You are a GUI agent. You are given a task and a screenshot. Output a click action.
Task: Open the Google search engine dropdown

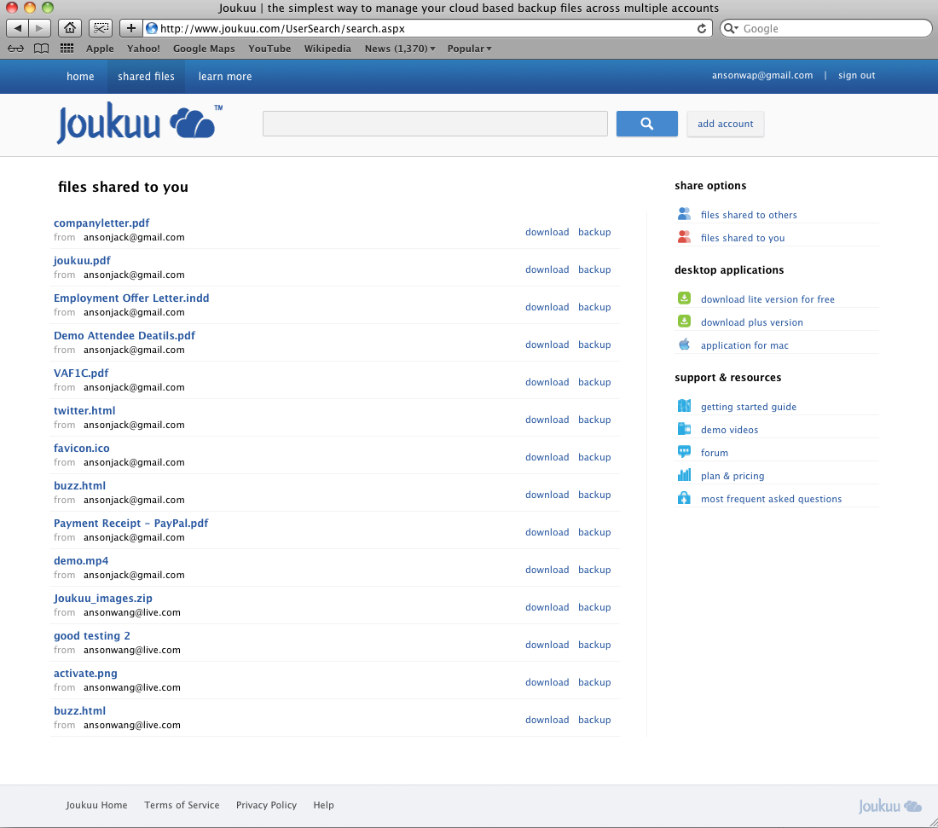731,28
